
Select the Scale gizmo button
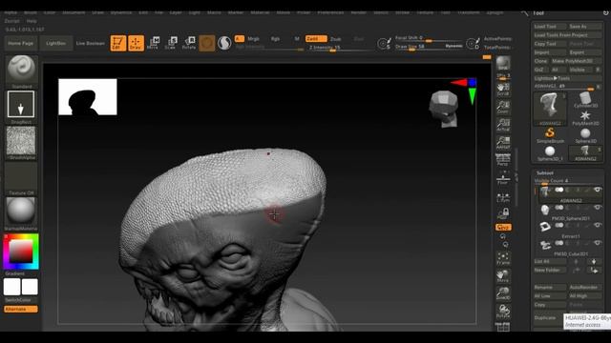coord(171,43)
